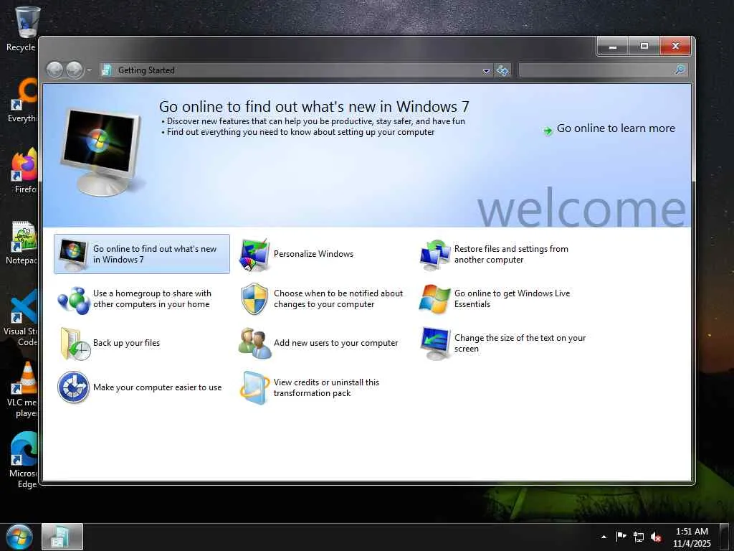Click the network tray icon

(x=639, y=537)
